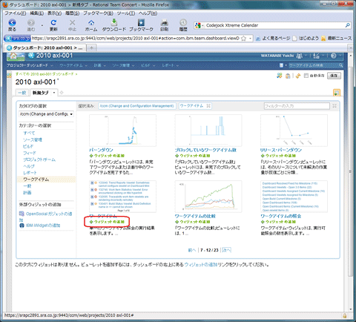Click the ワークアイテムの比較 chart thumbnail
The width and height of the screenshot is (356, 322).
point(208,197)
